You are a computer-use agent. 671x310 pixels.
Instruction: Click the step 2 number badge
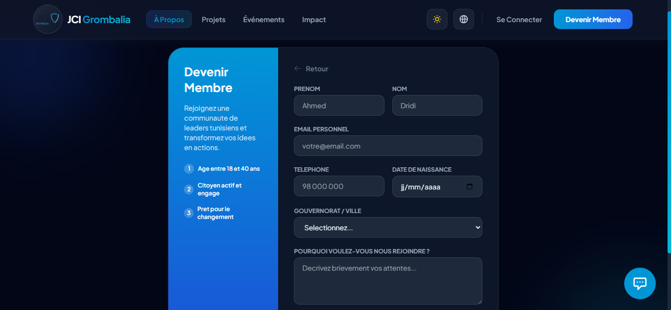189,189
